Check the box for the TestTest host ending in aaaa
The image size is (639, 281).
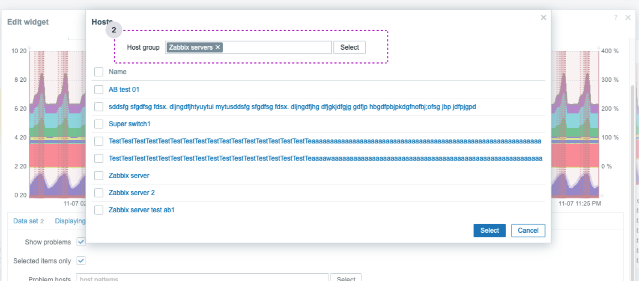pos(99,141)
